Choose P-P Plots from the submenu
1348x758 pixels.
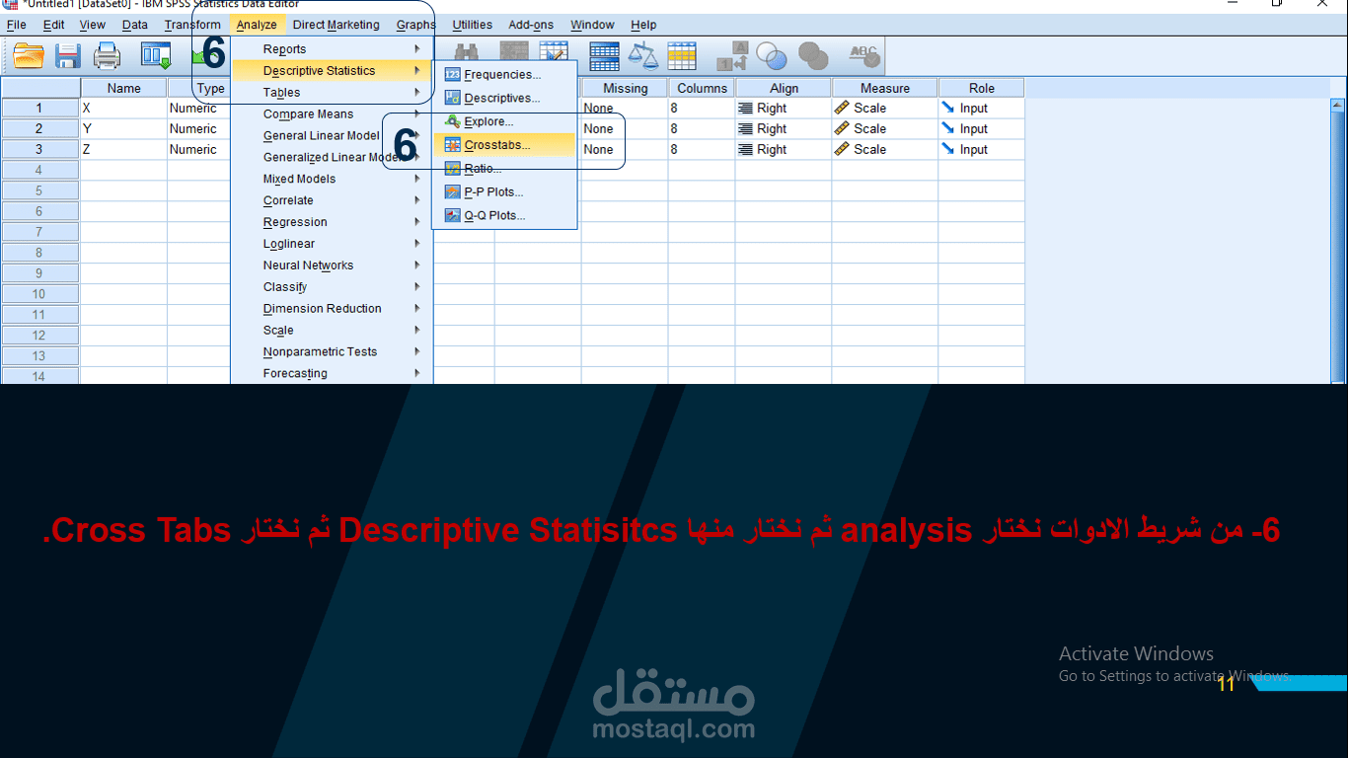(504, 192)
